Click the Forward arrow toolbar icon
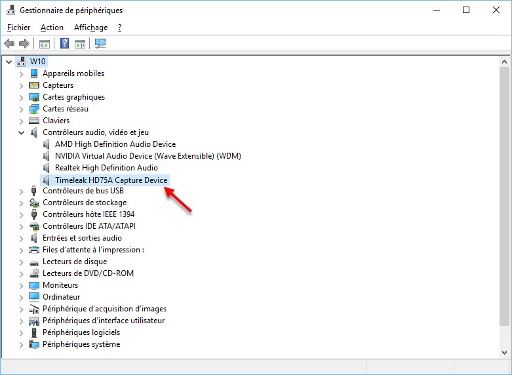This screenshot has height=375, width=512. [x=24, y=44]
